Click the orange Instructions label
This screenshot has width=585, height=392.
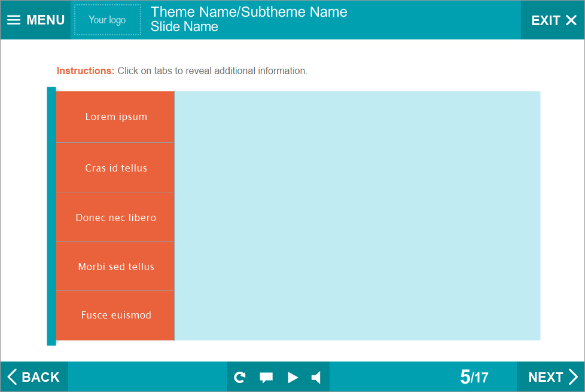tap(86, 71)
